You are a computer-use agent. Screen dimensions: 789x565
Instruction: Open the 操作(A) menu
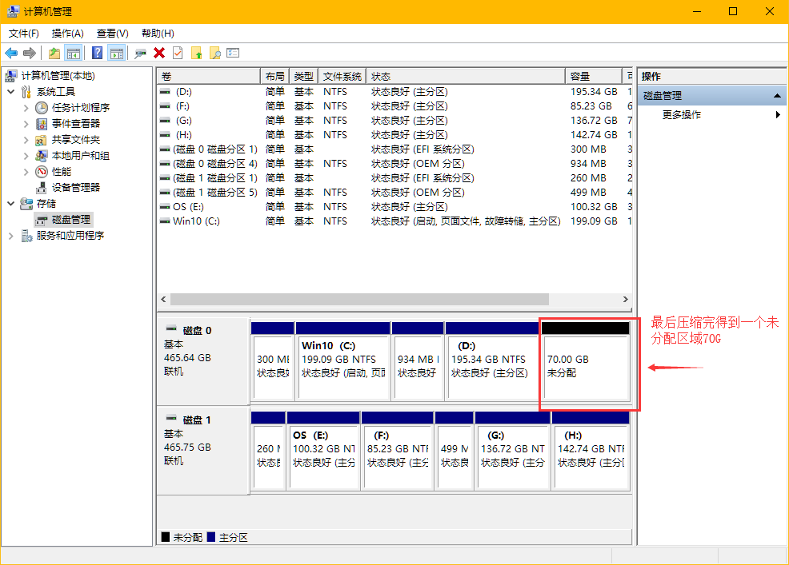pos(67,34)
